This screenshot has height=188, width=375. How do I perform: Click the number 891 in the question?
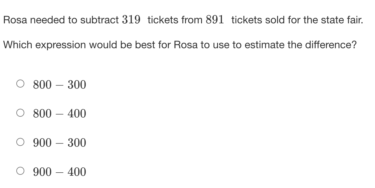[x=215, y=20]
